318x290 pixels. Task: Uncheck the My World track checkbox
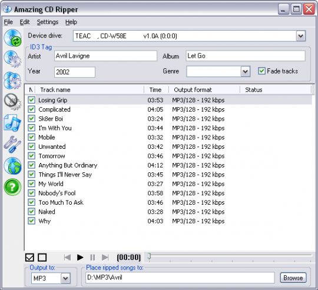click(x=31, y=184)
